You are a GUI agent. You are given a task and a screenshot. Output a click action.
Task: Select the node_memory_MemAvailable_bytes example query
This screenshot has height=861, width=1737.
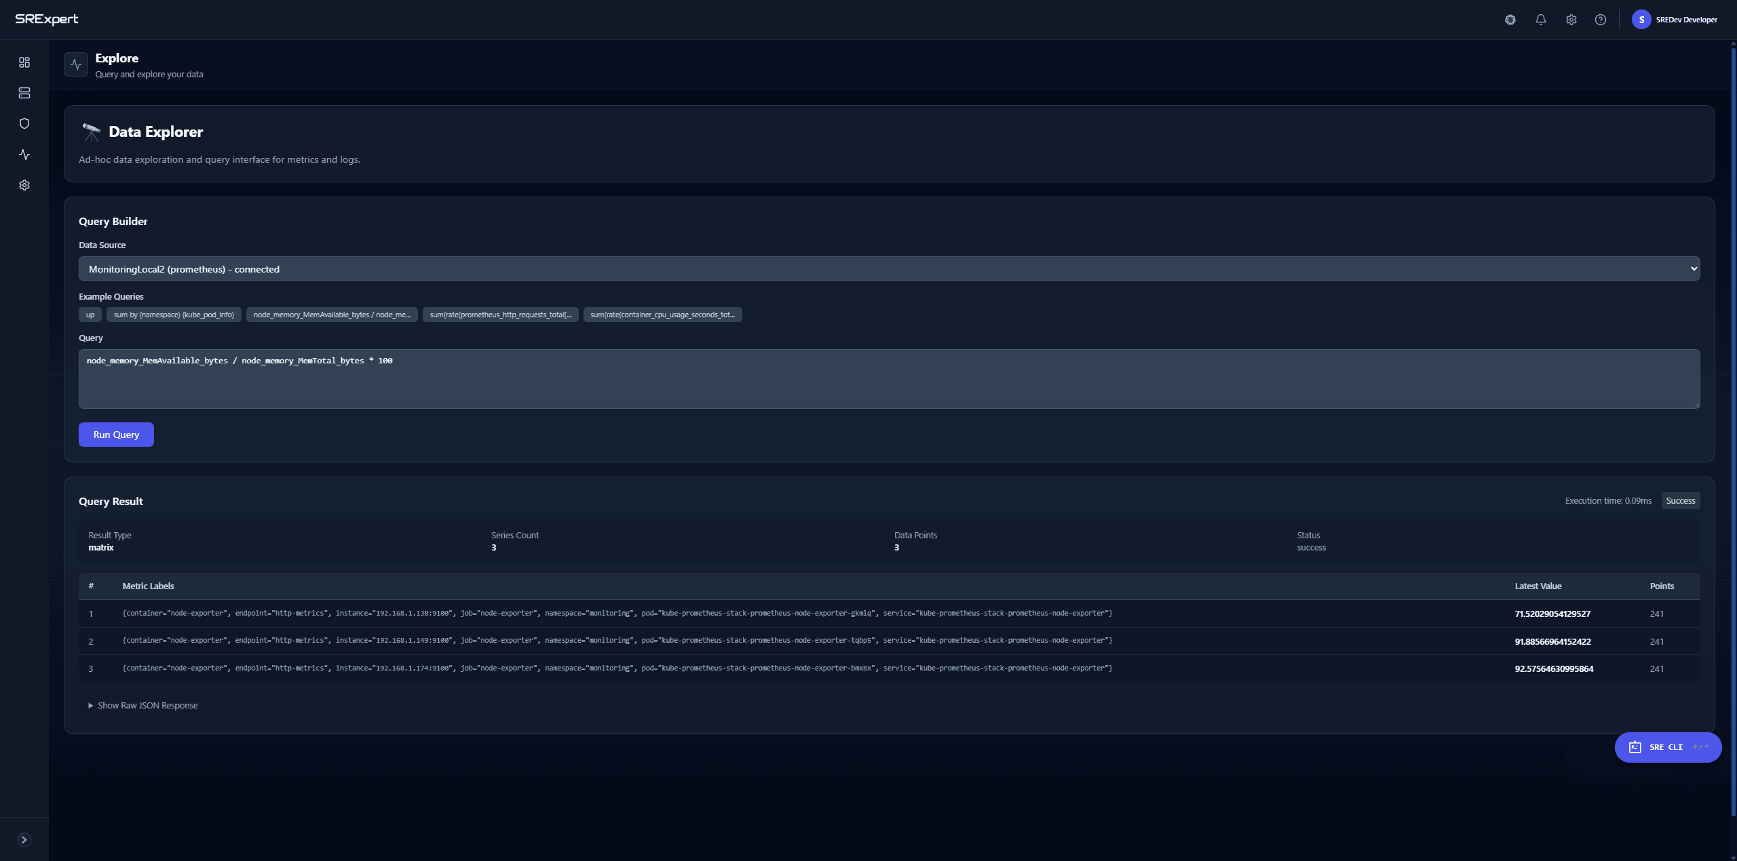pyautogui.click(x=332, y=315)
